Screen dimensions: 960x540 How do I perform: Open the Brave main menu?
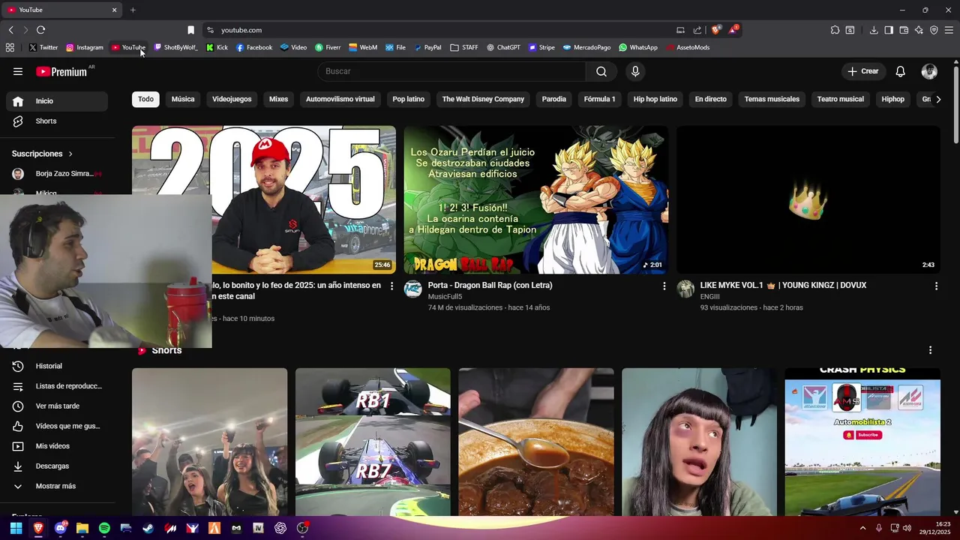[x=949, y=30]
